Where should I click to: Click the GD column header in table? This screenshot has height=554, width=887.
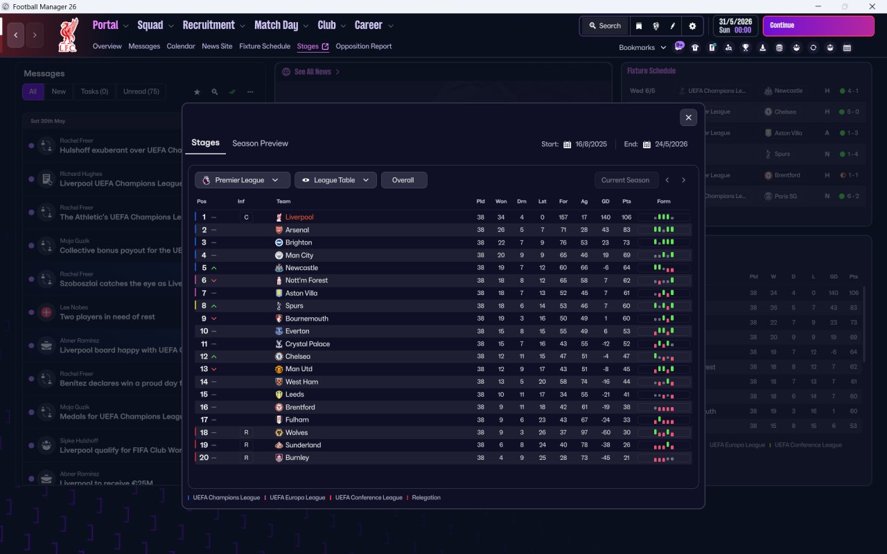coord(606,202)
